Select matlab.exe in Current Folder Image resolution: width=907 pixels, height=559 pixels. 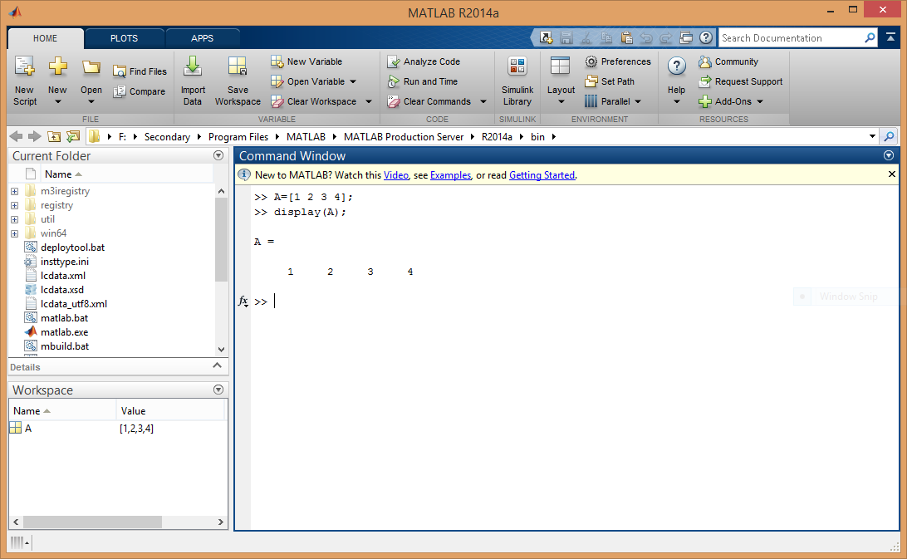click(64, 332)
